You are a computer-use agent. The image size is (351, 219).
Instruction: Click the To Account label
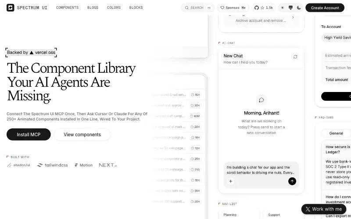click(x=331, y=27)
